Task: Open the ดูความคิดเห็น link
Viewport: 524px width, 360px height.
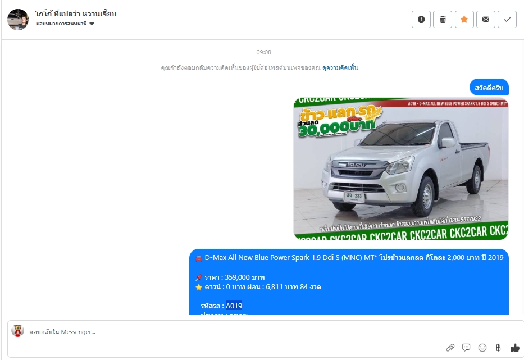Action: pyautogui.click(x=340, y=67)
